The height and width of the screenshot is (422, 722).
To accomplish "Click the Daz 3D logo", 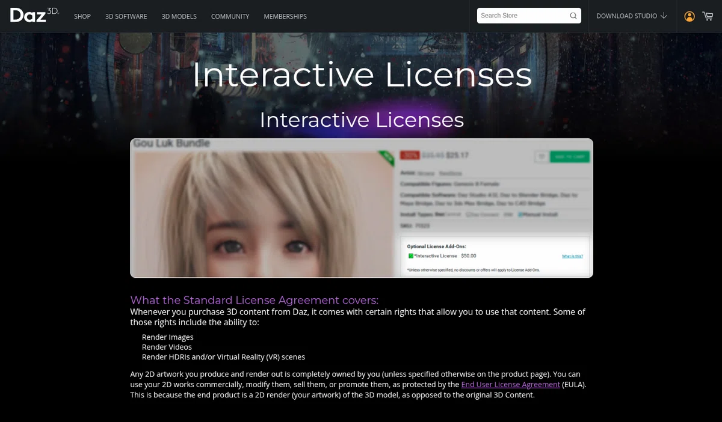I will 34,16.
